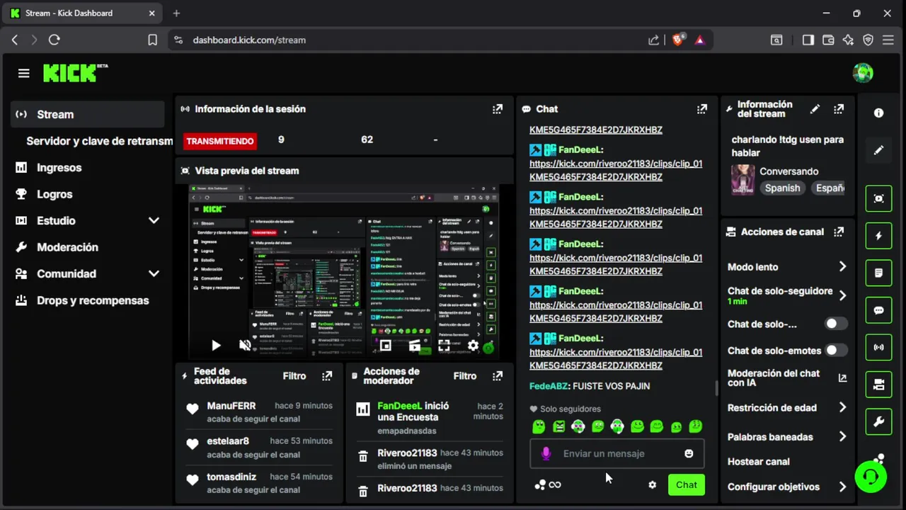Toggle the broadcast signal widget icon in right sidebar
The image size is (906, 510).
coord(878,348)
